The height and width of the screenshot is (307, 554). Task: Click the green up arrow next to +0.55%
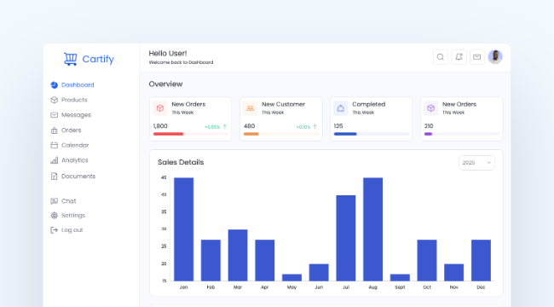click(x=225, y=126)
